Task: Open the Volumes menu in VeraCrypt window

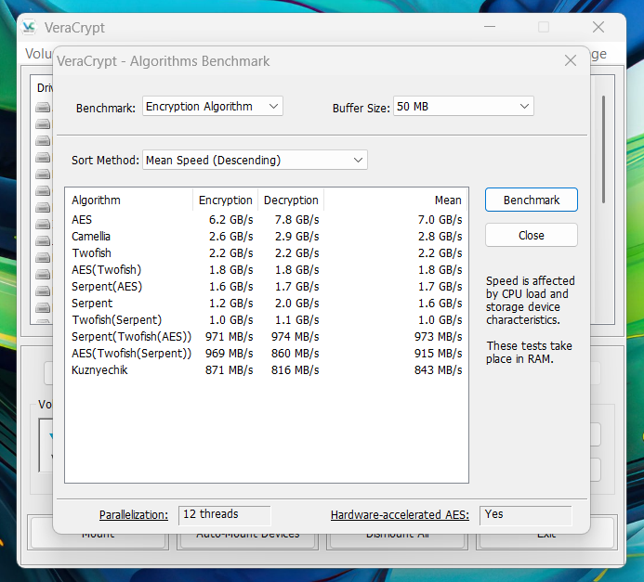Action: pyautogui.click(x=38, y=54)
